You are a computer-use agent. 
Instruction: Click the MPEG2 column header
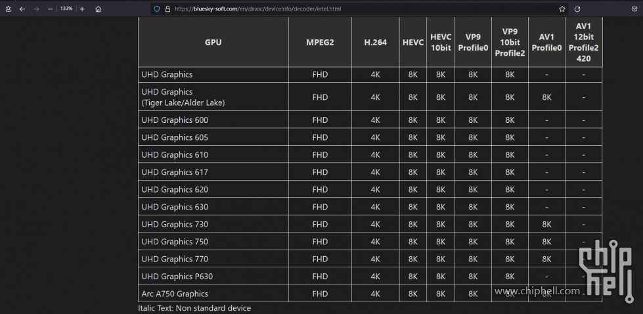click(320, 42)
